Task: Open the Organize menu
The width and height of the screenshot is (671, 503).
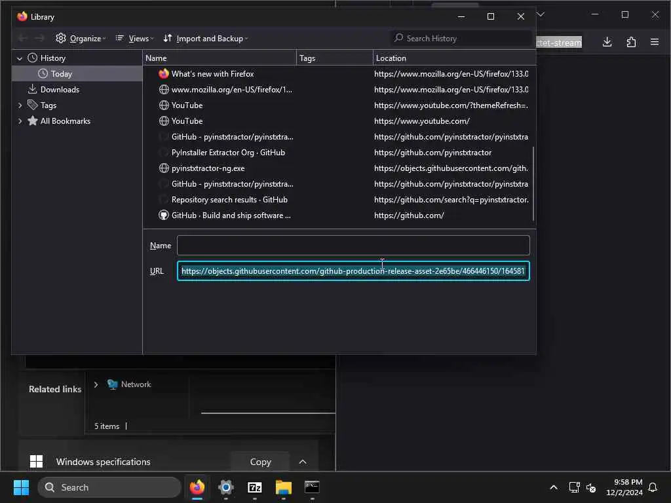Action: pyautogui.click(x=81, y=39)
